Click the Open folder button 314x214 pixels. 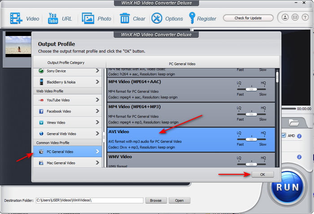(179, 201)
